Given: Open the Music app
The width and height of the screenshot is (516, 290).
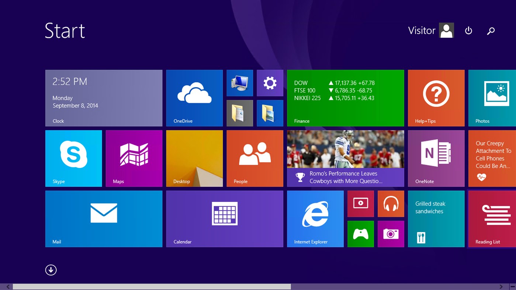Looking at the screenshot, I should coord(391,203).
